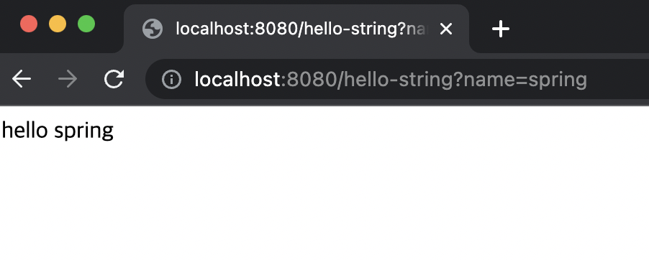Go back to the previous page

point(22,79)
